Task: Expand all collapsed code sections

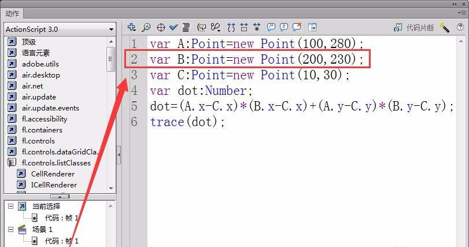Action: [257, 28]
